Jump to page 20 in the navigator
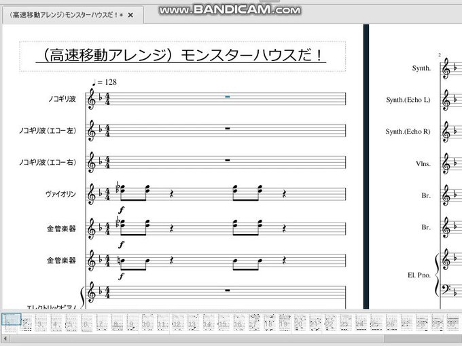Screen dimensions: 462x346 click(x=300, y=324)
